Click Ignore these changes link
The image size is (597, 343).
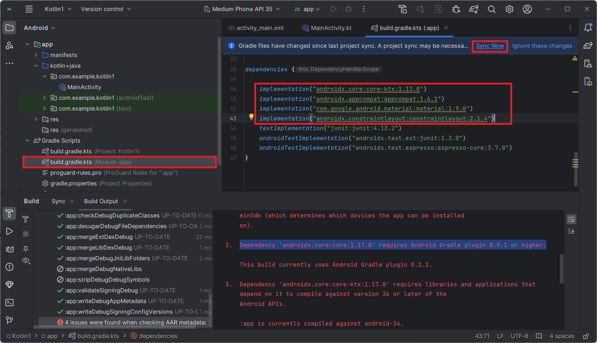coord(542,46)
